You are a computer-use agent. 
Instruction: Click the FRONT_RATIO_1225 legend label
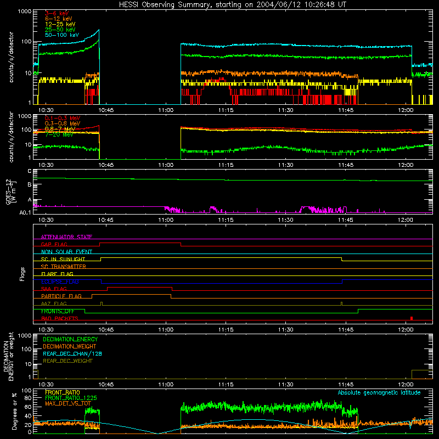pyautogui.click(x=71, y=398)
